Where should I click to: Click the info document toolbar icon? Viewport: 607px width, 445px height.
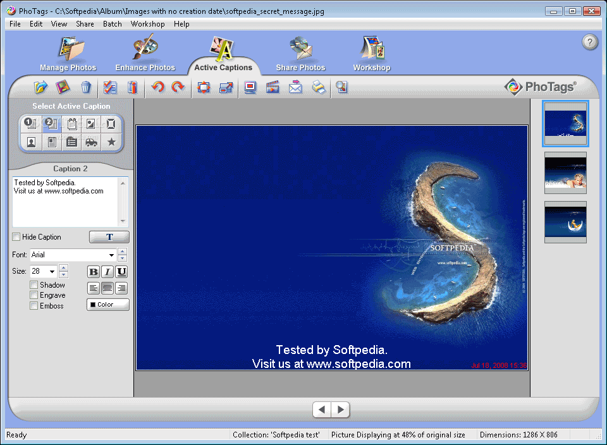(132, 87)
